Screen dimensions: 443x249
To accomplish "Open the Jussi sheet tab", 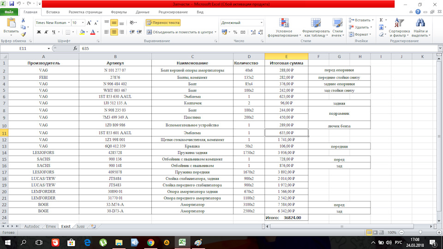I will [80, 226].
